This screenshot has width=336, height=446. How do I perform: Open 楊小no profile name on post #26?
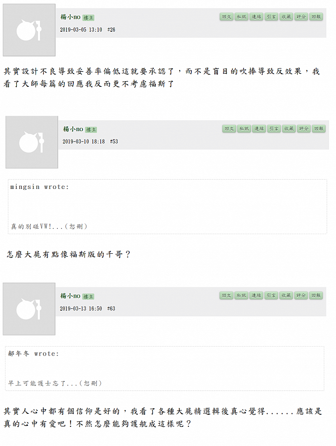[x=70, y=17]
